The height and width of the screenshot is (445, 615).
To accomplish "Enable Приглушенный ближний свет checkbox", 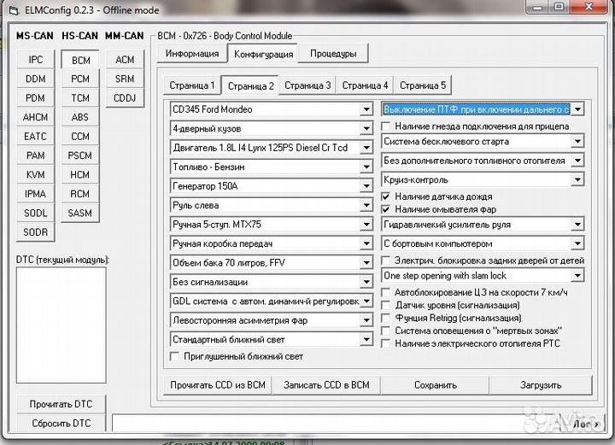I will [176, 356].
